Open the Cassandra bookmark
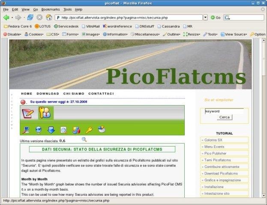 168,26
